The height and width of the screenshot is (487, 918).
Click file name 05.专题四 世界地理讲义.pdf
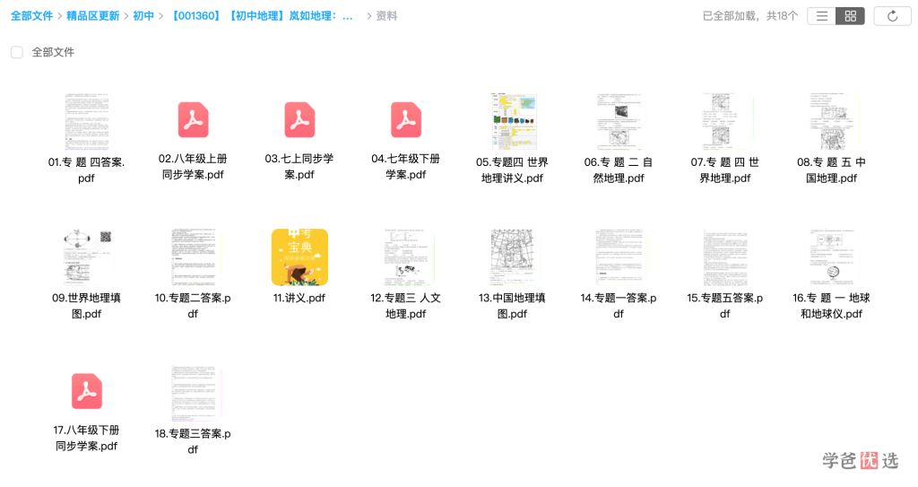[x=513, y=170]
